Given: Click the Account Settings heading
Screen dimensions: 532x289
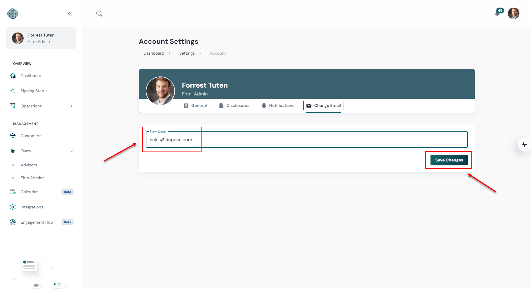Looking at the screenshot, I should click(169, 41).
